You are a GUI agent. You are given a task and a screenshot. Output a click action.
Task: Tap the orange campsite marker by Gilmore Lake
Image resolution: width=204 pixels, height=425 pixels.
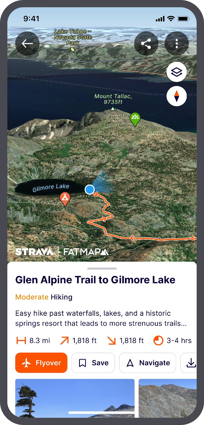pyautogui.click(x=65, y=199)
